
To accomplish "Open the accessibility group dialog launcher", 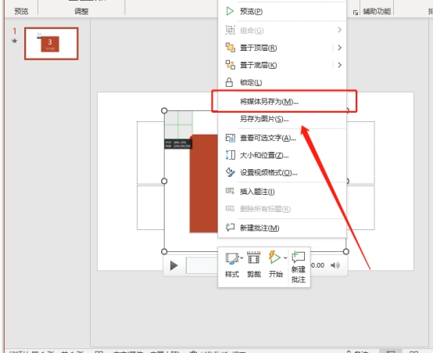I will [356, 13].
